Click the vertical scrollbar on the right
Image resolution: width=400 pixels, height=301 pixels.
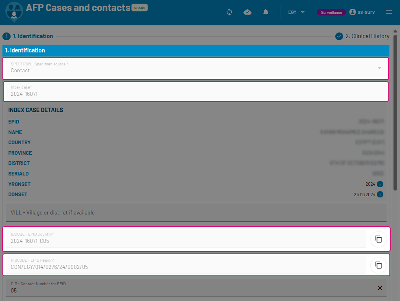[x=395, y=110]
